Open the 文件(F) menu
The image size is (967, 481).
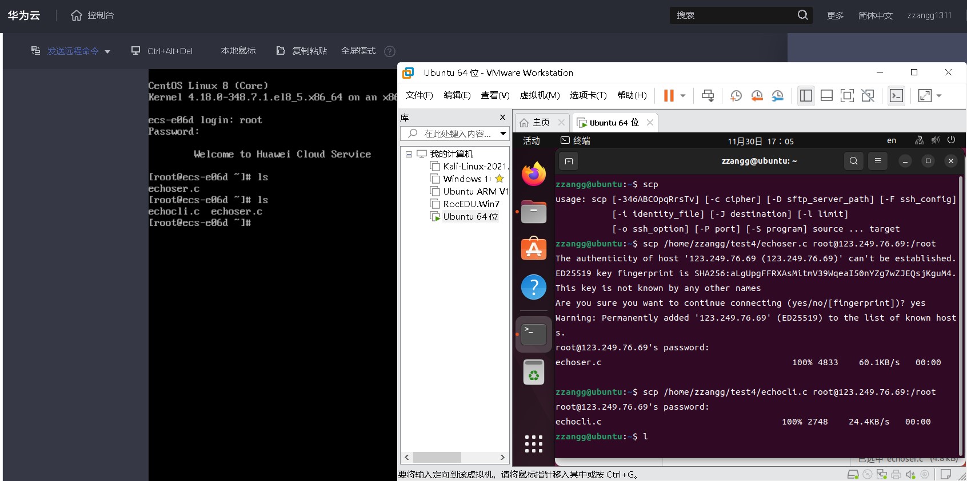(x=419, y=95)
